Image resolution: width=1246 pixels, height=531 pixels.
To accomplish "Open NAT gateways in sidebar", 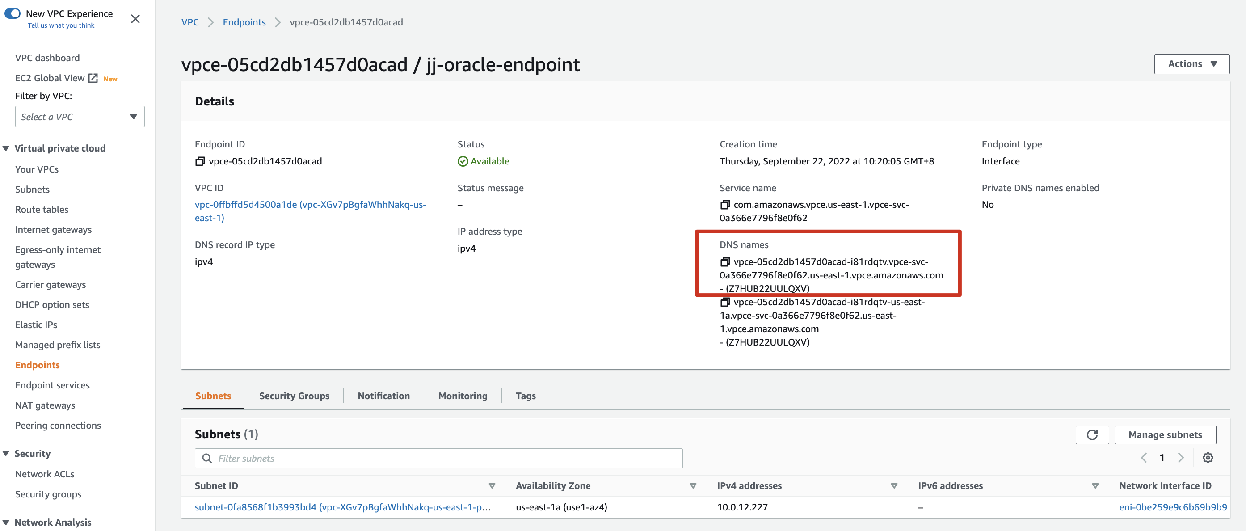I will click(45, 406).
